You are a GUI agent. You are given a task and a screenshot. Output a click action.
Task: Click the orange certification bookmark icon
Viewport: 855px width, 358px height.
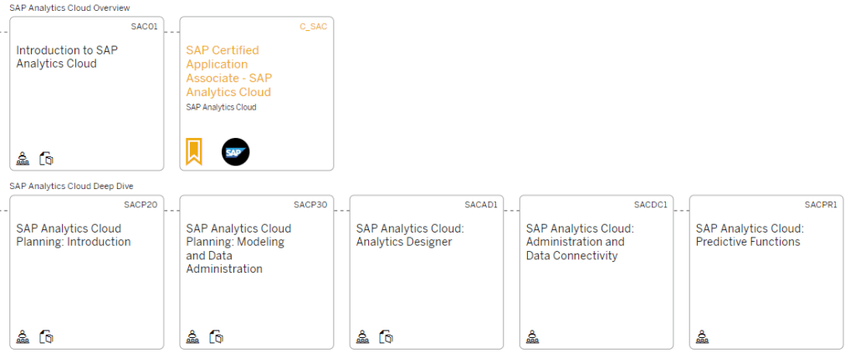click(193, 152)
